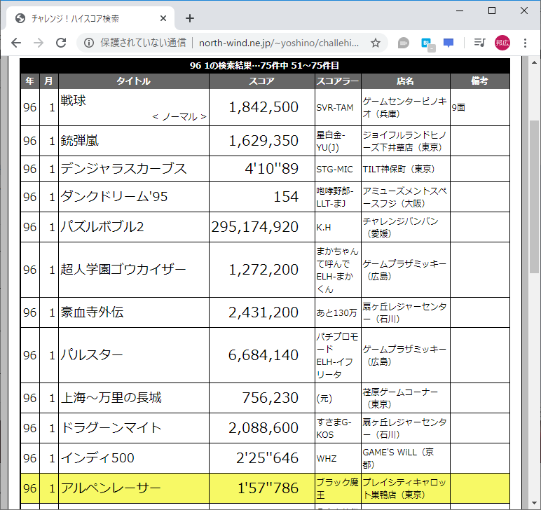Select the title 超人学園ゴウカイザー
Viewport: 541px width, 510px height.
pos(123,270)
